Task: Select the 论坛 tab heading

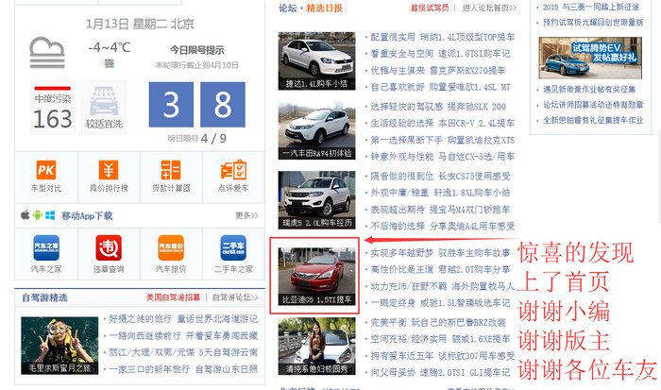Action: [288, 8]
